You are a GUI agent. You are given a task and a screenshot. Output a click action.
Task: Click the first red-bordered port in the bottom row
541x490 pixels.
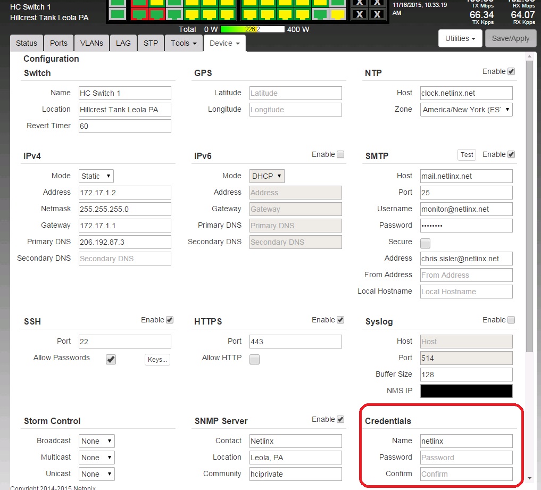[139, 14]
